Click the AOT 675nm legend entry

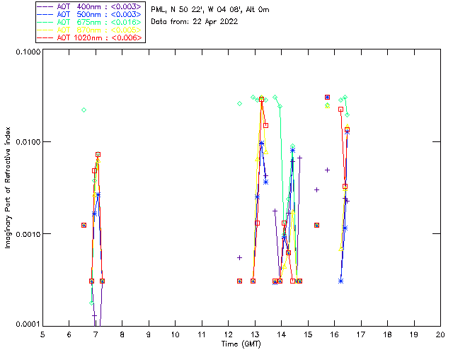[90, 22]
